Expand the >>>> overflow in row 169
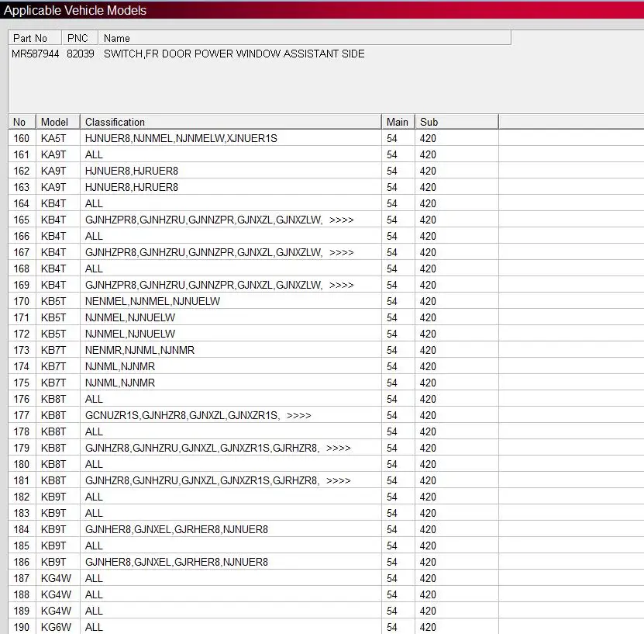The width and height of the screenshot is (644, 634). tap(341, 285)
